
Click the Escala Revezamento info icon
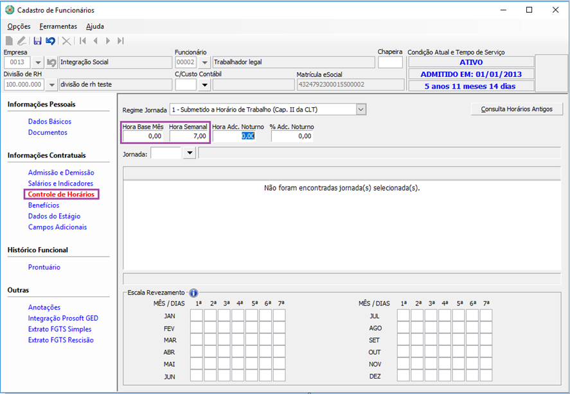(x=193, y=293)
